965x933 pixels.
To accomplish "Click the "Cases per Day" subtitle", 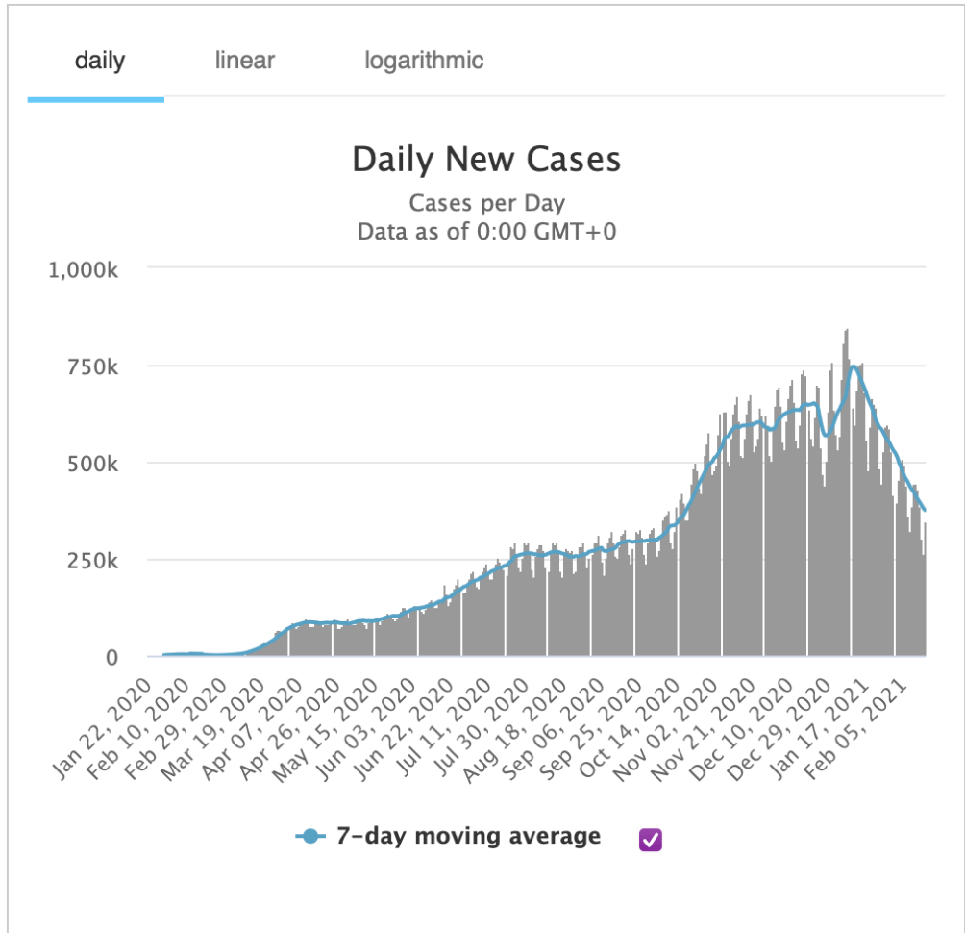I will point(486,204).
